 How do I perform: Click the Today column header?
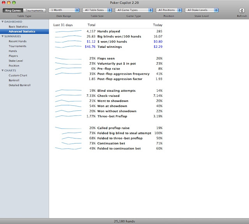coord(158,25)
